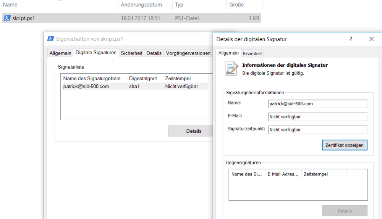Switch to the Allgemein tab in Eigenschaften
This screenshot has width=382, height=219.
pyautogui.click(x=60, y=53)
